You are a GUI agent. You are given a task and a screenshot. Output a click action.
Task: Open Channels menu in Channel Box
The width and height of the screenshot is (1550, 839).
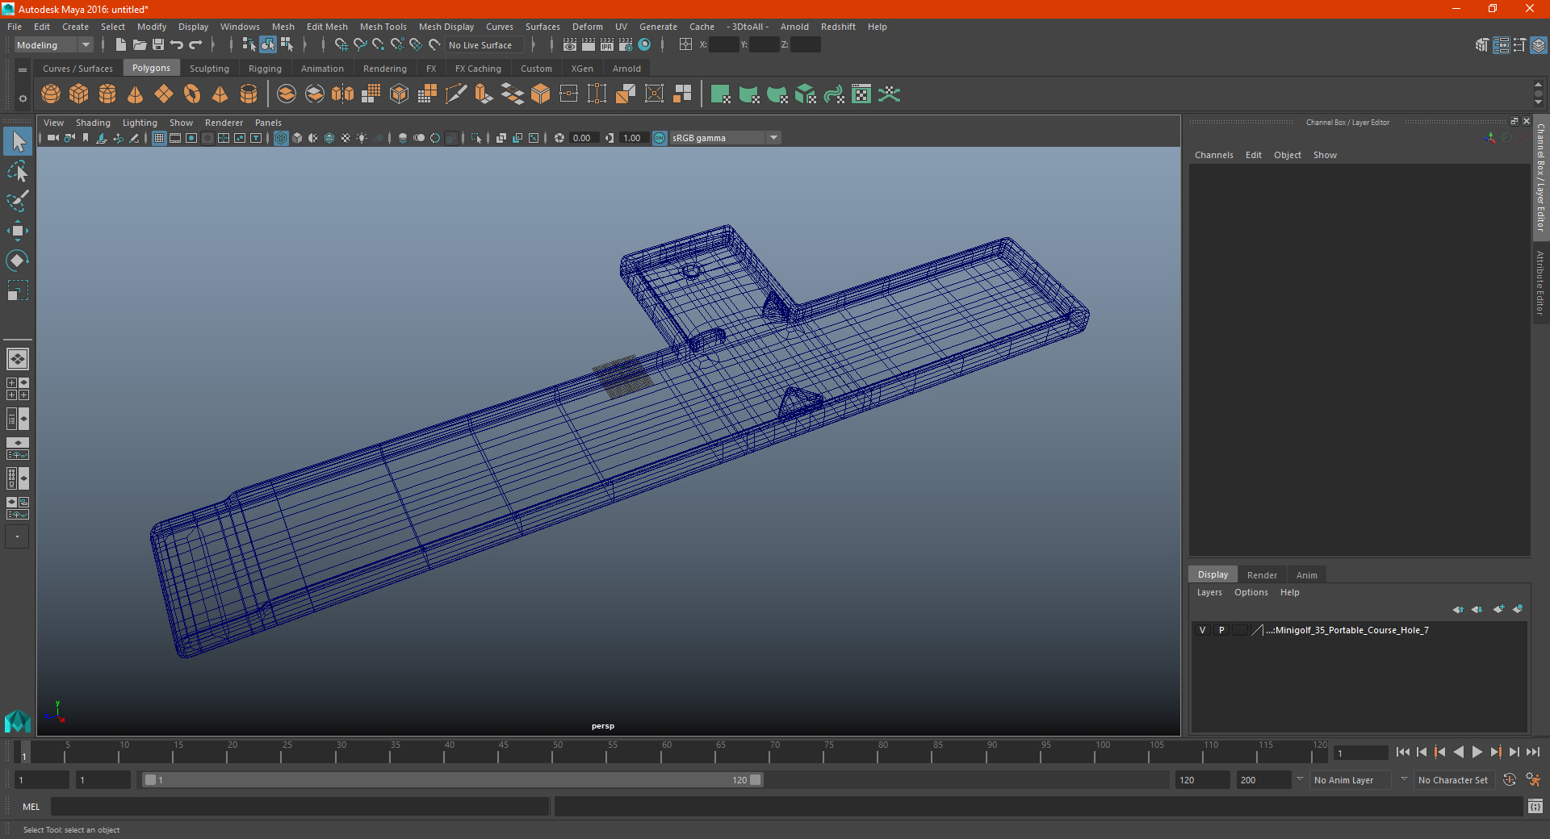point(1213,155)
